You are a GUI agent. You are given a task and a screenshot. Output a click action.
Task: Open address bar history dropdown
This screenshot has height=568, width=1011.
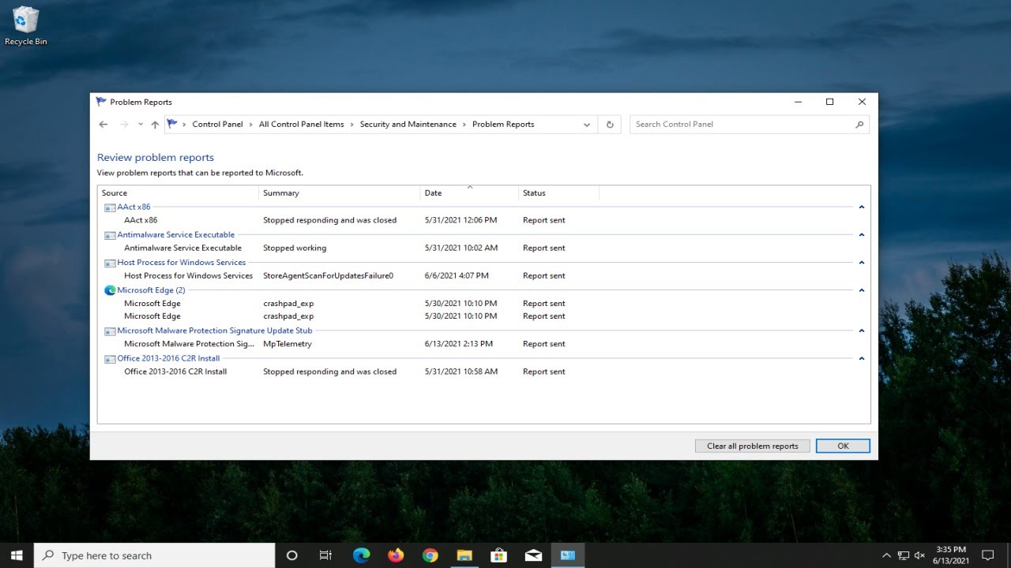(587, 125)
